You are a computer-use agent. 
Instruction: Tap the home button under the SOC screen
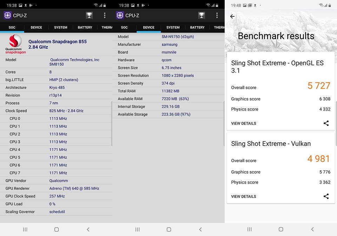click(x=57, y=230)
